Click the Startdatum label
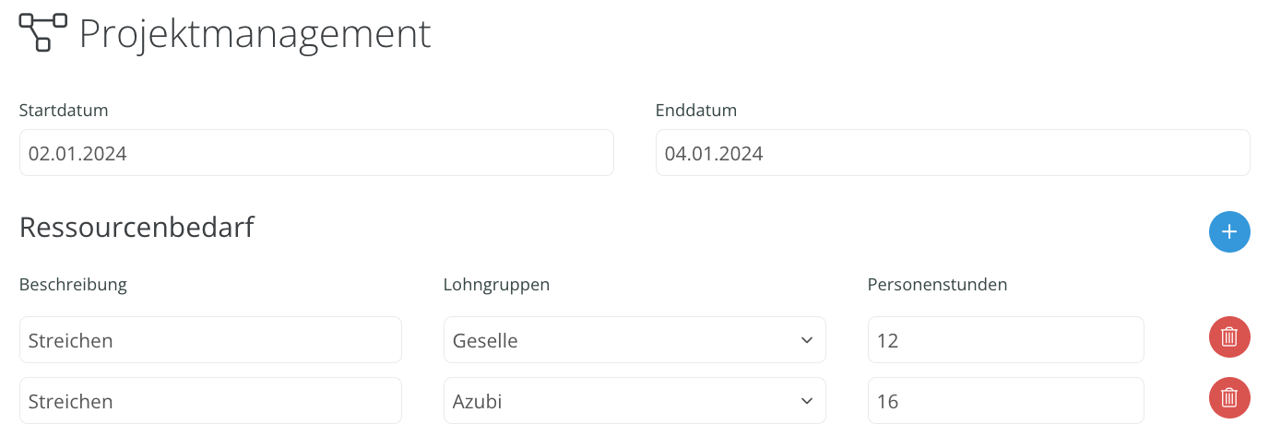 click(x=64, y=110)
